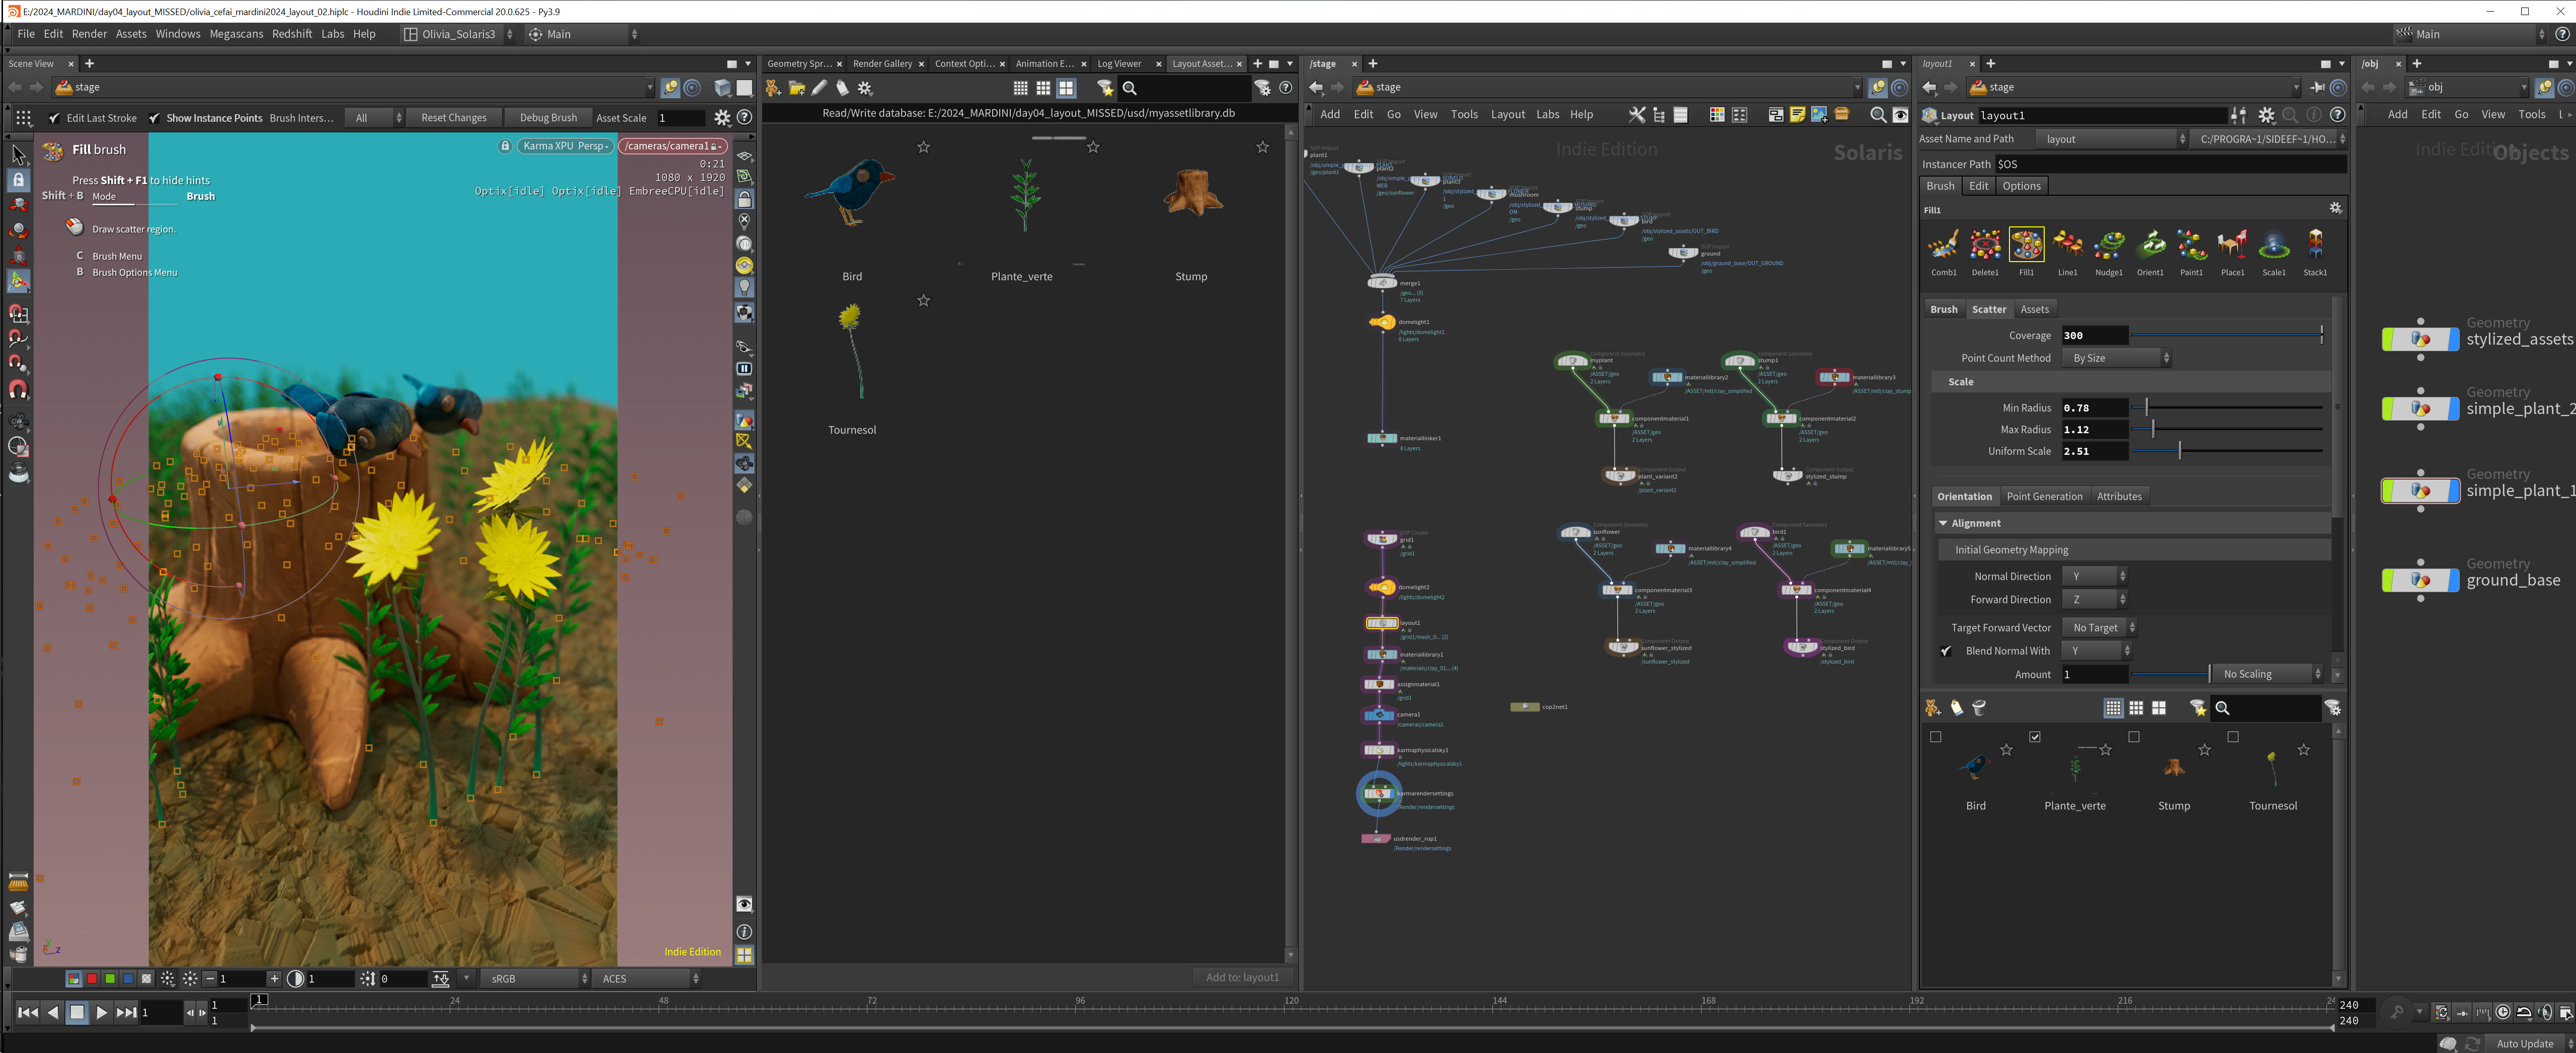
Task: Jump to first frame of timeline
Action: tap(28, 1012)
